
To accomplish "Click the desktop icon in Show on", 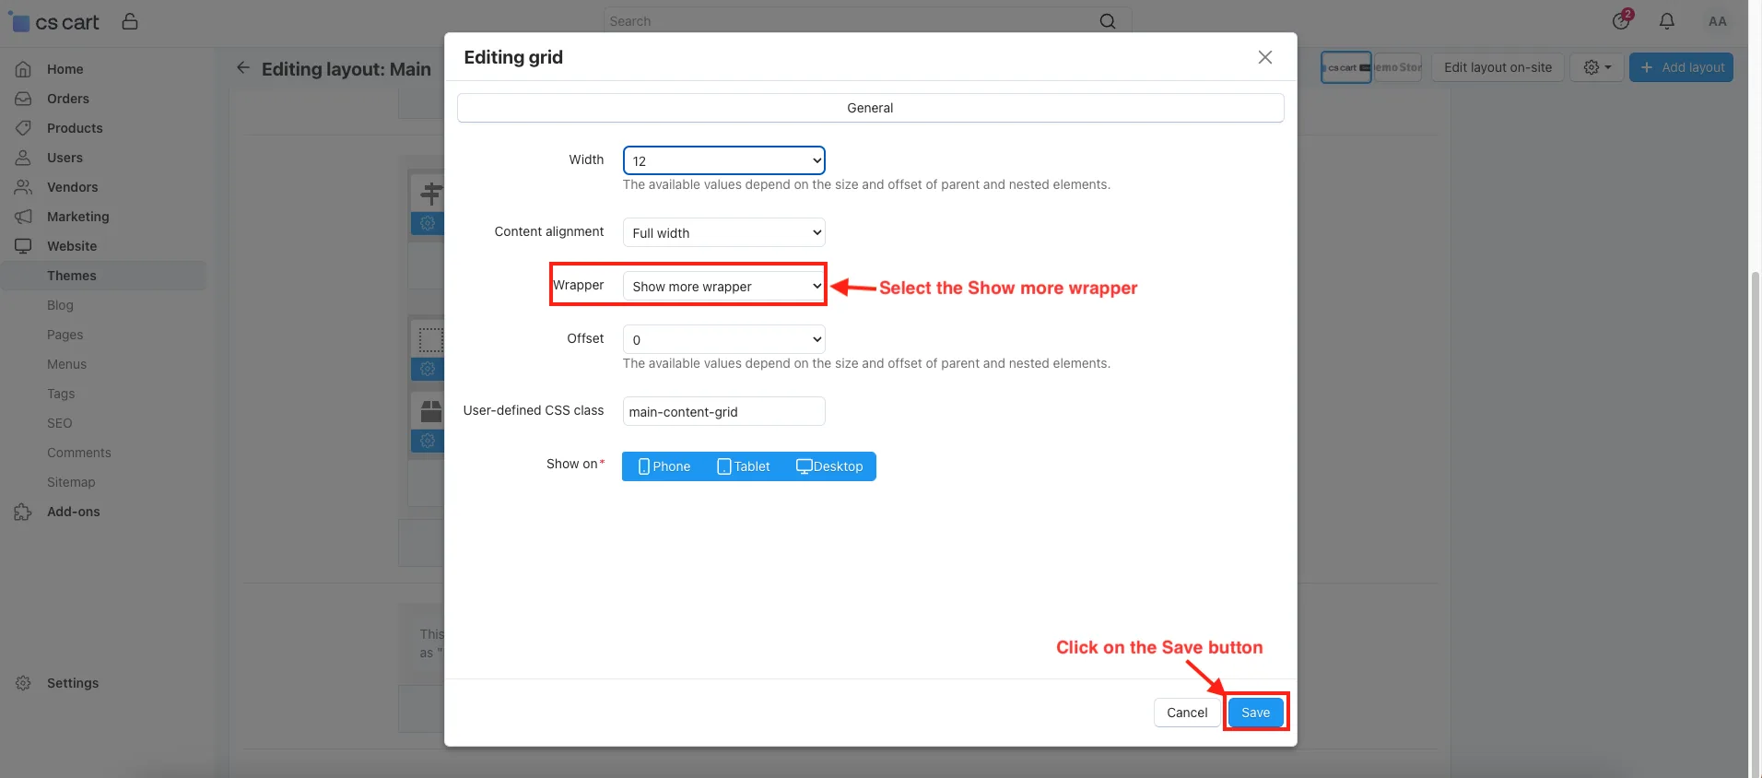I will (x=804, y=466).
